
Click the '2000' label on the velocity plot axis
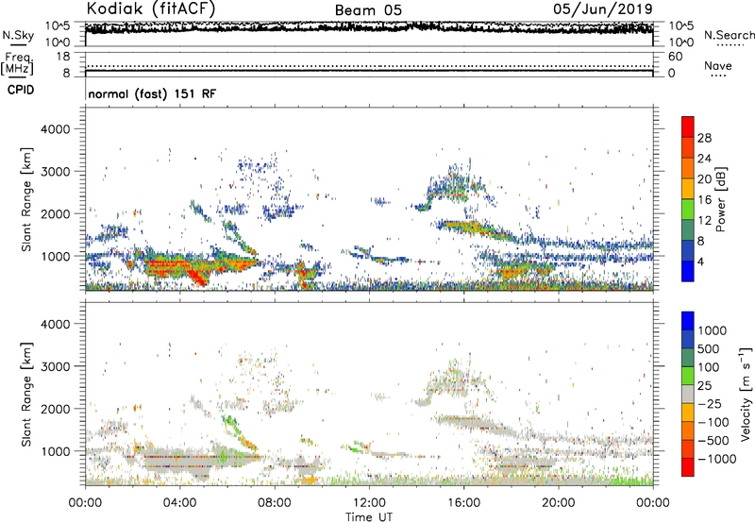click(55, 409)
